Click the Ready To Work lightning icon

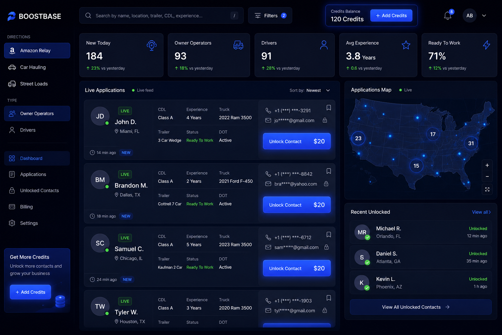(x=487, y=45)
